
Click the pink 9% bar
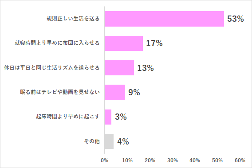pos(115,92)
